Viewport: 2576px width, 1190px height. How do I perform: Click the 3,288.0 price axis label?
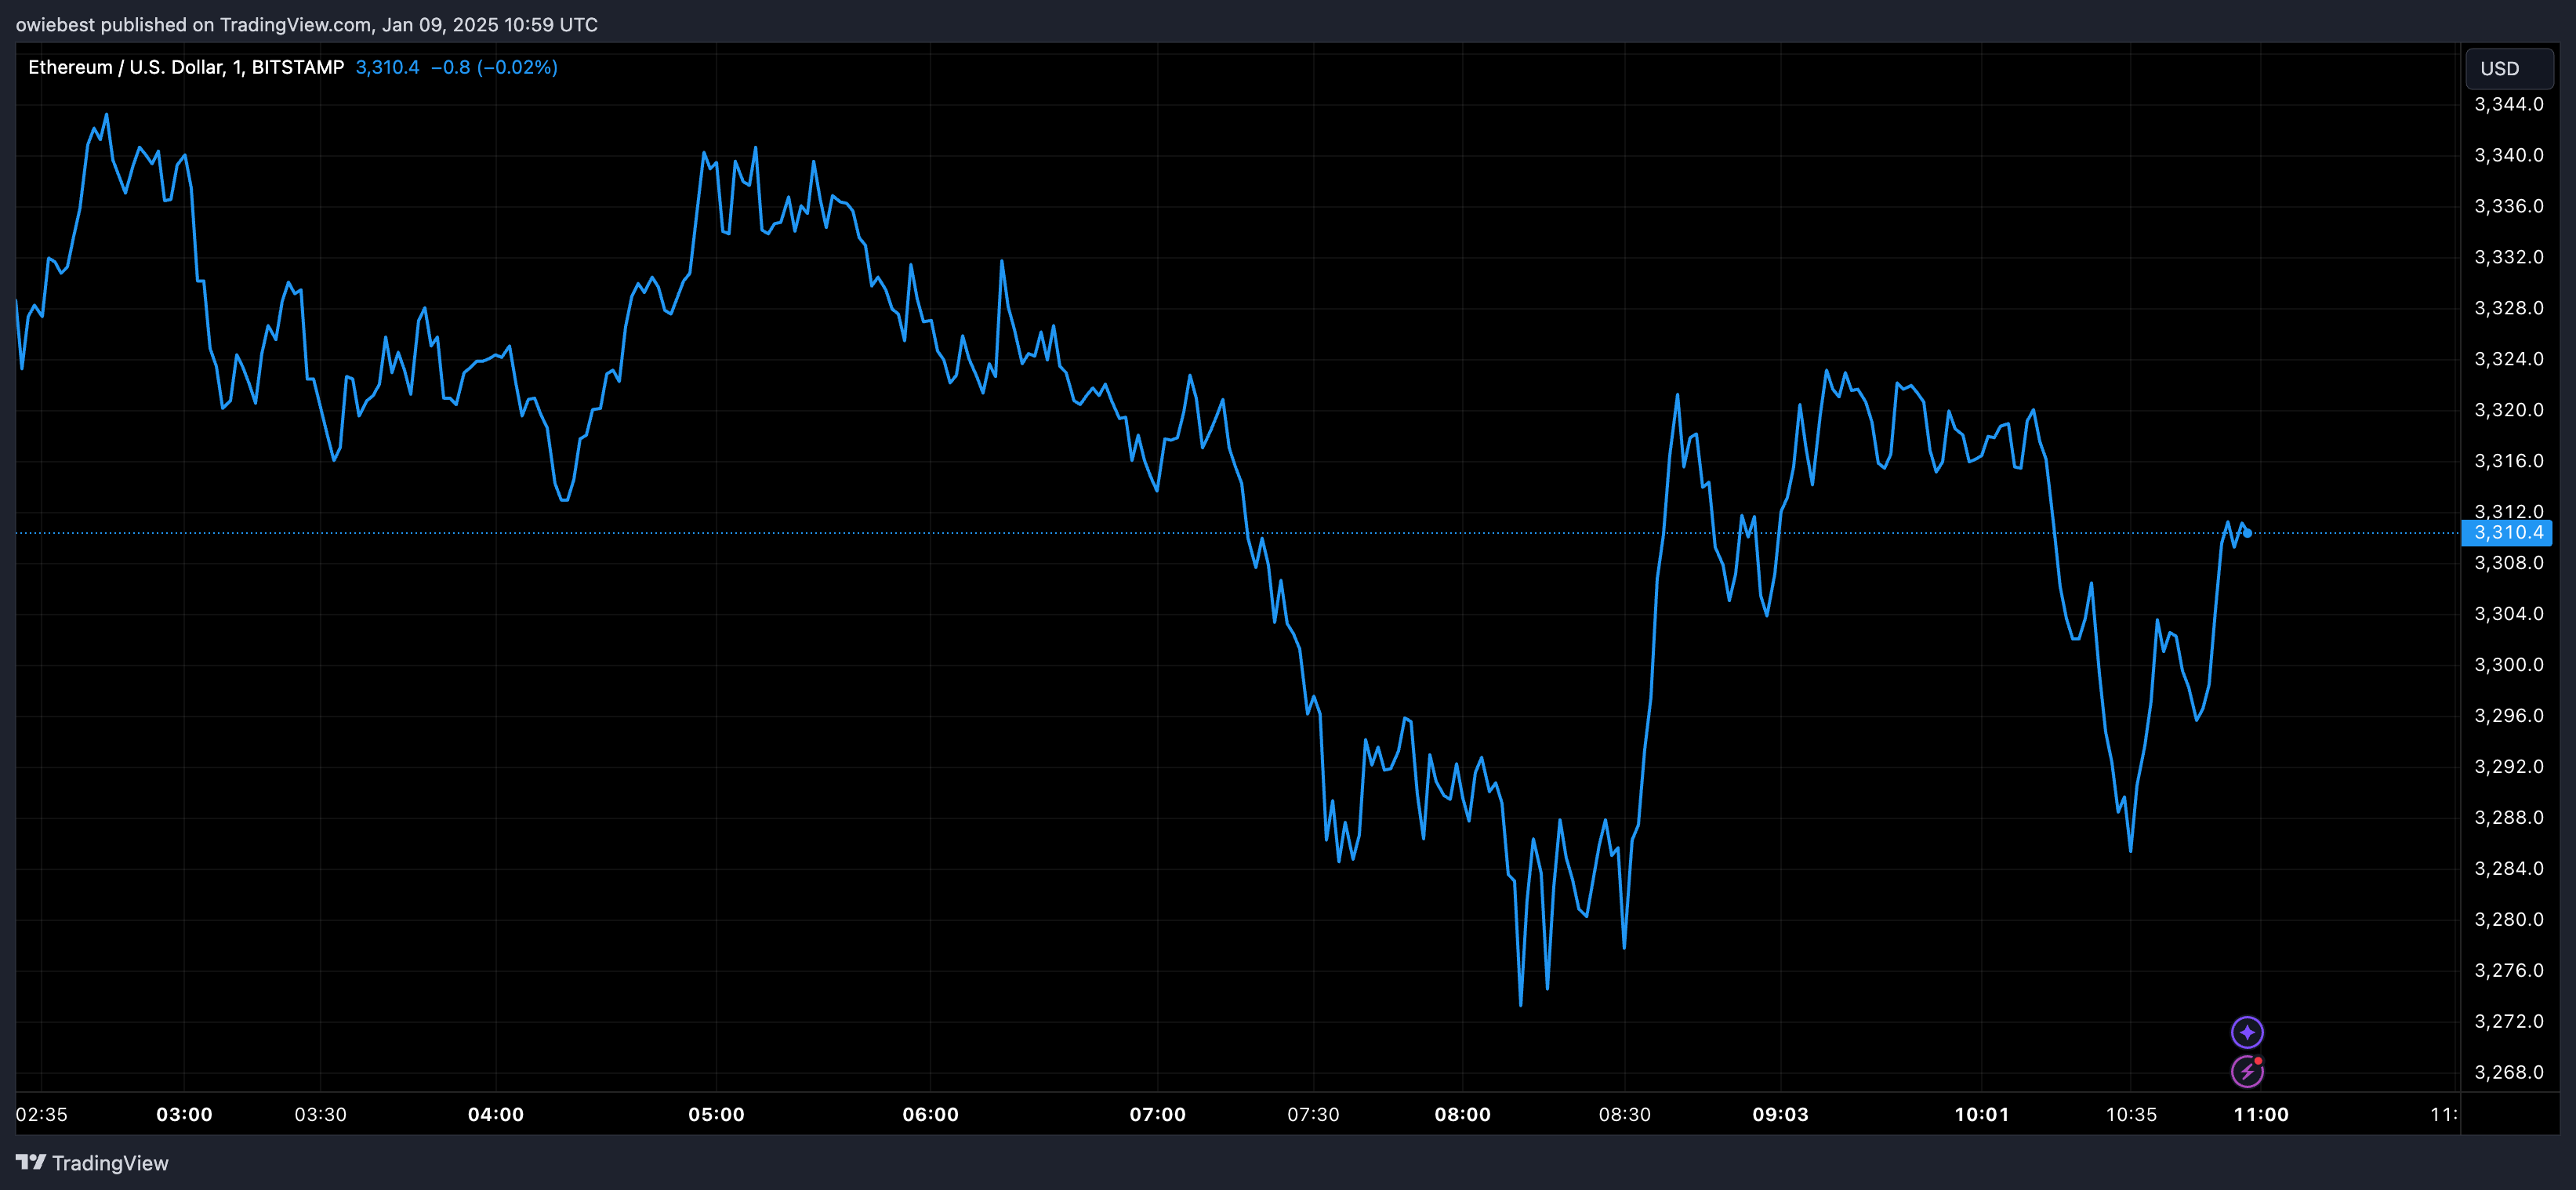[2508, 818]
